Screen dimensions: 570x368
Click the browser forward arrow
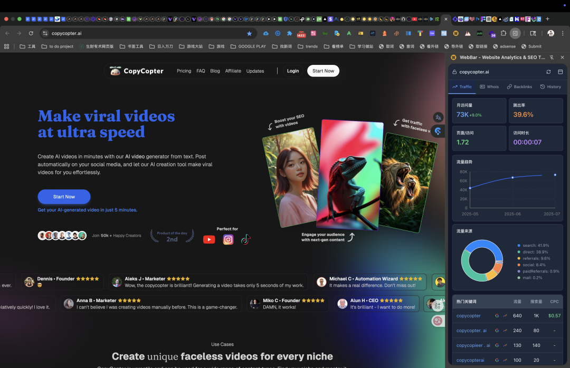coord(19,33)
